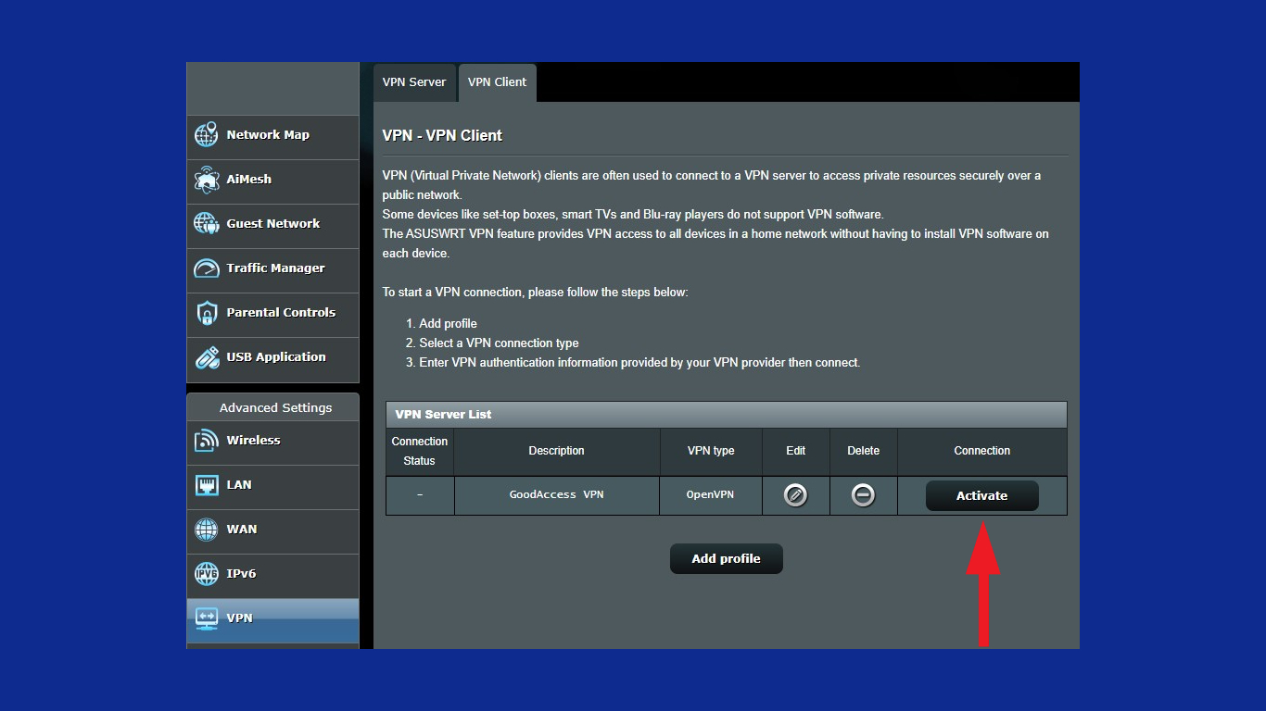Click the OpenVPN type cell

[711, 495]
